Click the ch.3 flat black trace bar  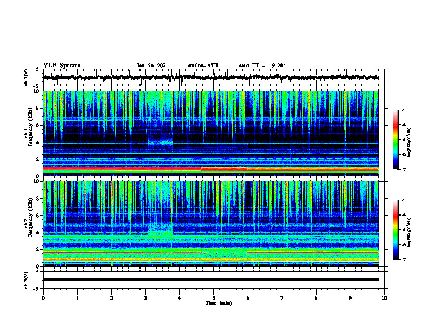(210, 279)
